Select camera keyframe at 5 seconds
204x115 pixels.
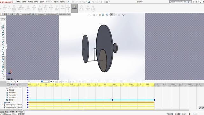coord(70,100)
